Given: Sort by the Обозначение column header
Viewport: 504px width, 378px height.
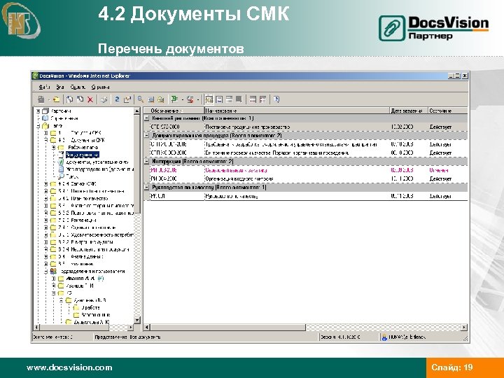Looking at the screenshot, I should [x=174, y=111].
